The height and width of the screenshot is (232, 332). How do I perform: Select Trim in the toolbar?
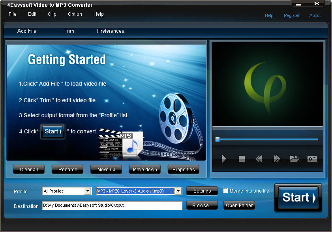click(x=69, y=31)
